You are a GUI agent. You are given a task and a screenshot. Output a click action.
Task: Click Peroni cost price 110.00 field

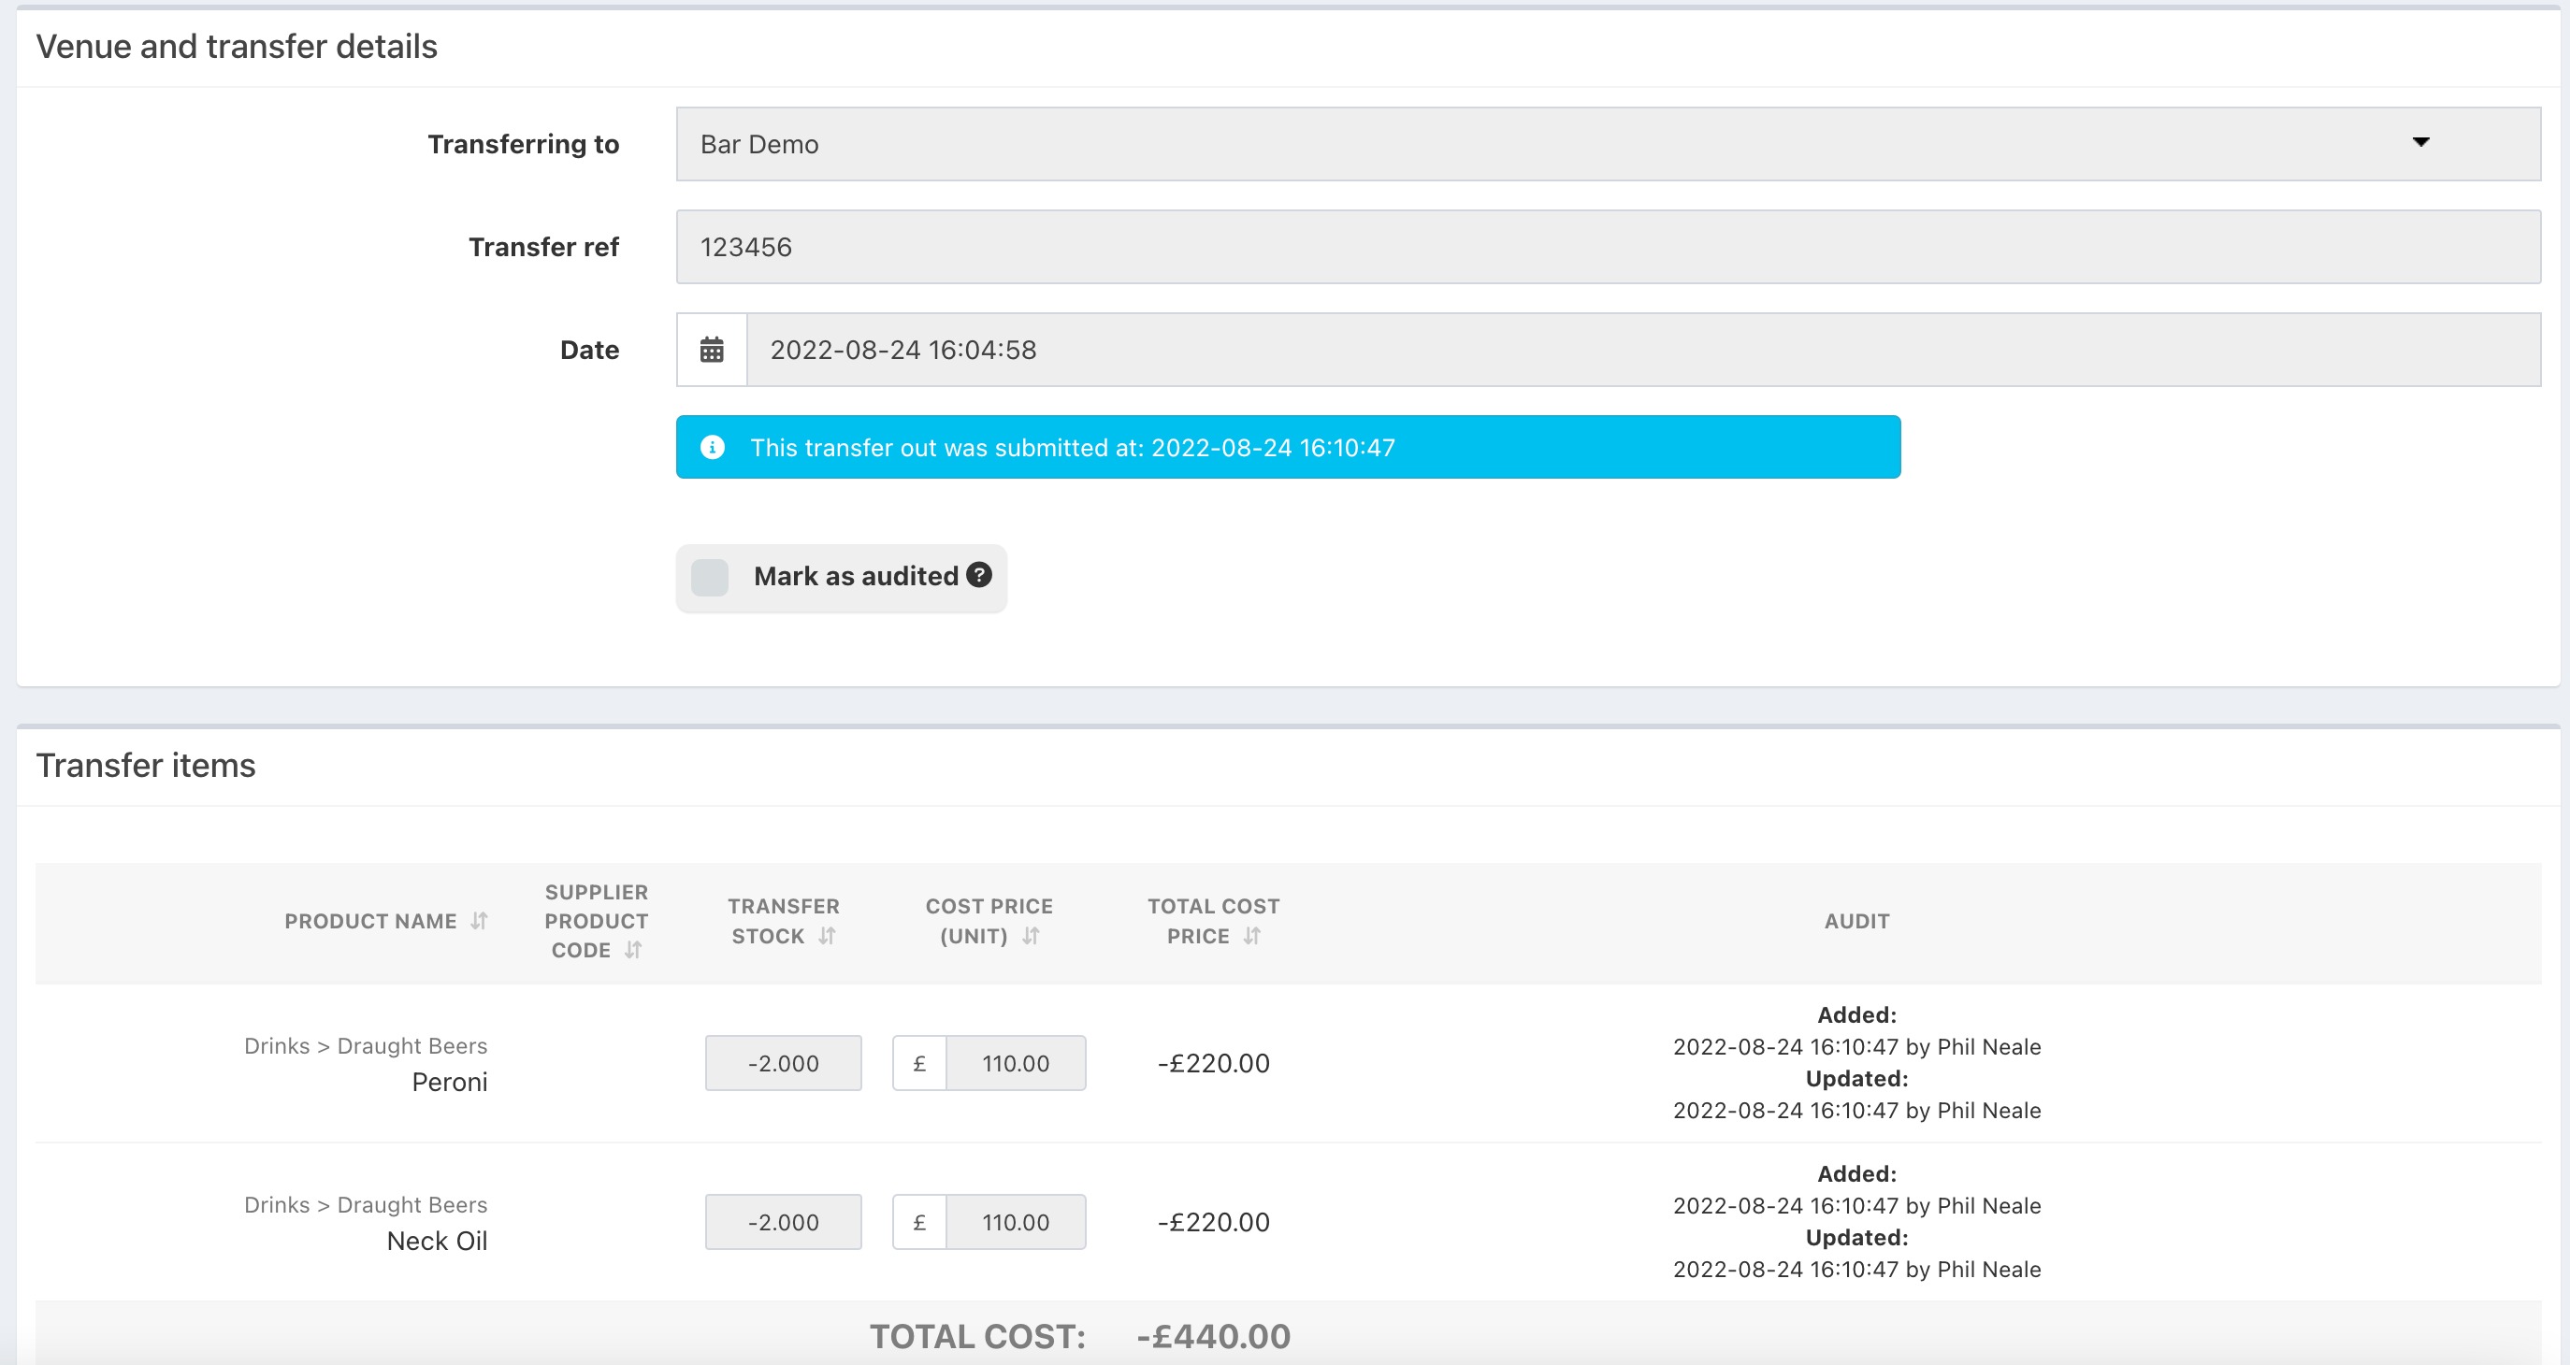[1015, 1063]
